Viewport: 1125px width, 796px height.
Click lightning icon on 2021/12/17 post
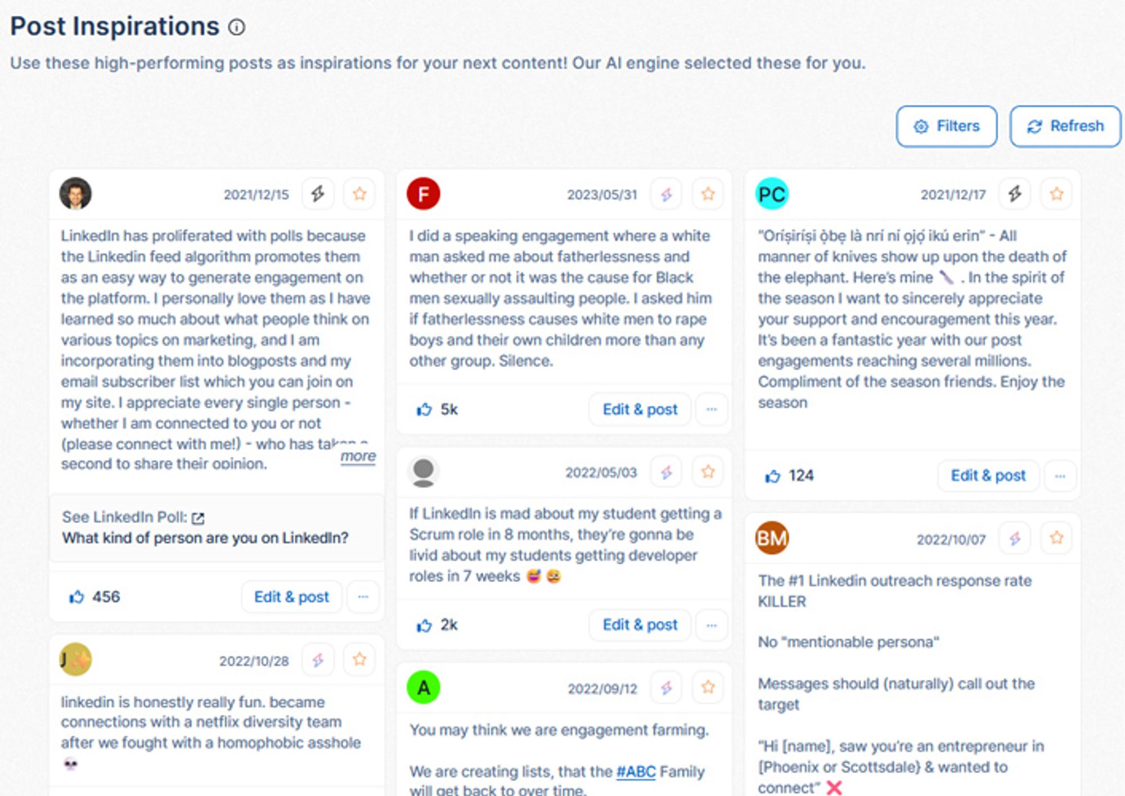[1015, 194]
